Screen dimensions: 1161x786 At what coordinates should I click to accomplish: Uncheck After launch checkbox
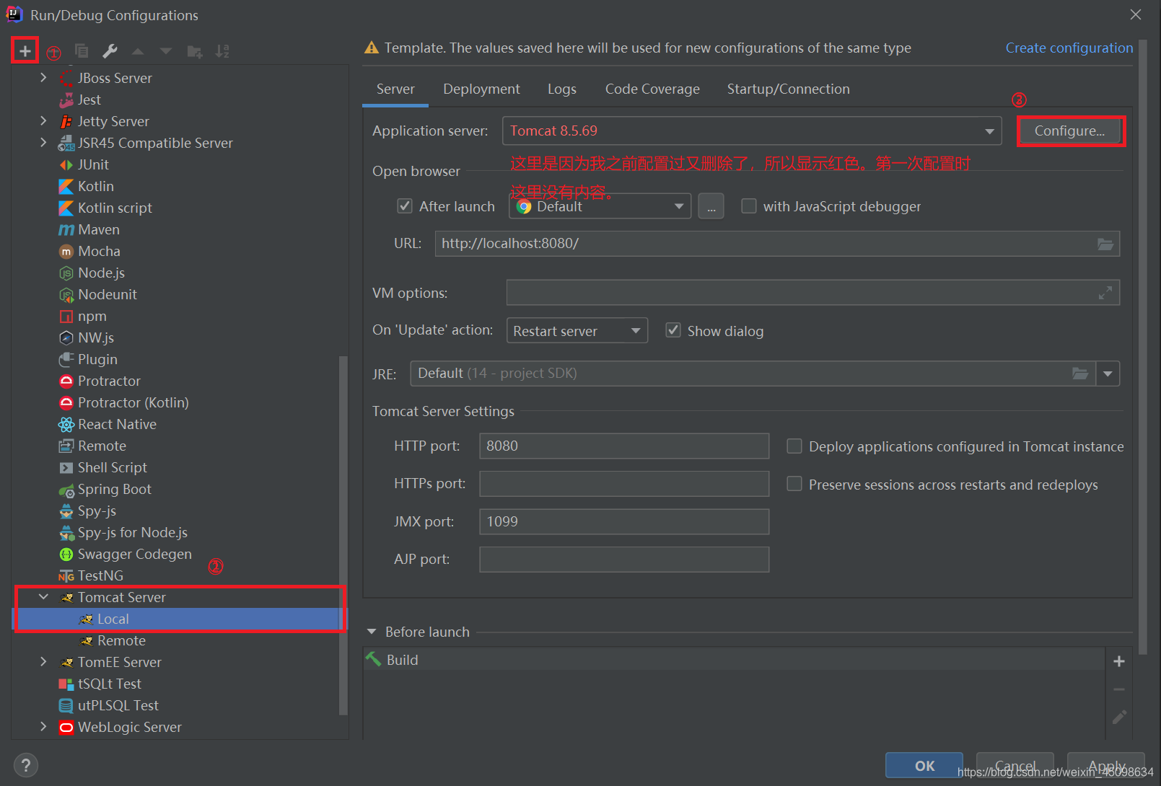tap(405, 206)
